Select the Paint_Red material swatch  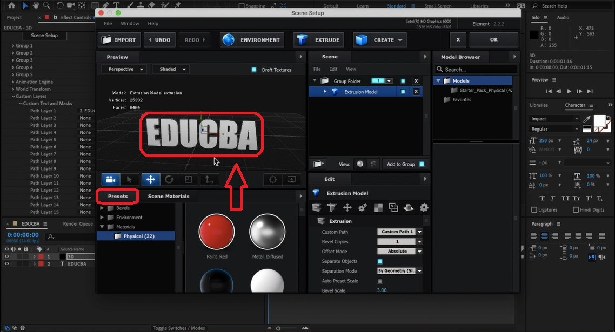(217, 232)
